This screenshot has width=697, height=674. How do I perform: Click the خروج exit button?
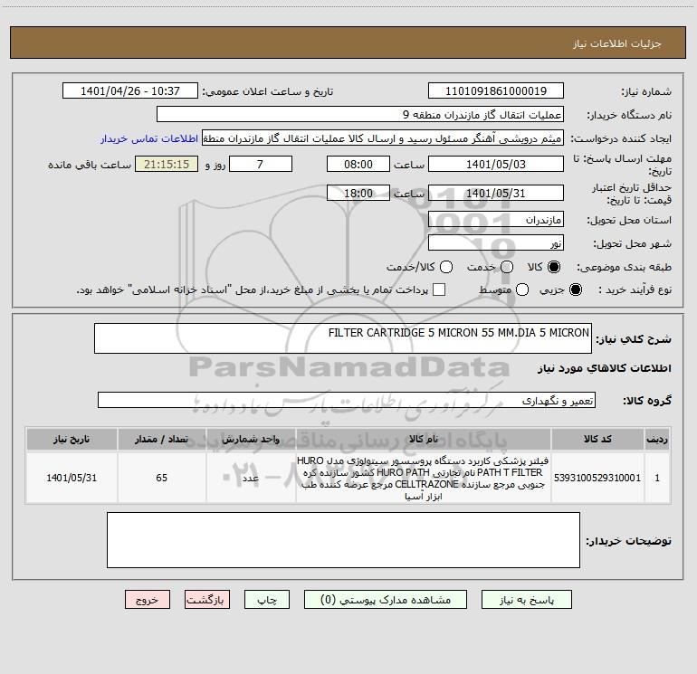point(148,600)
